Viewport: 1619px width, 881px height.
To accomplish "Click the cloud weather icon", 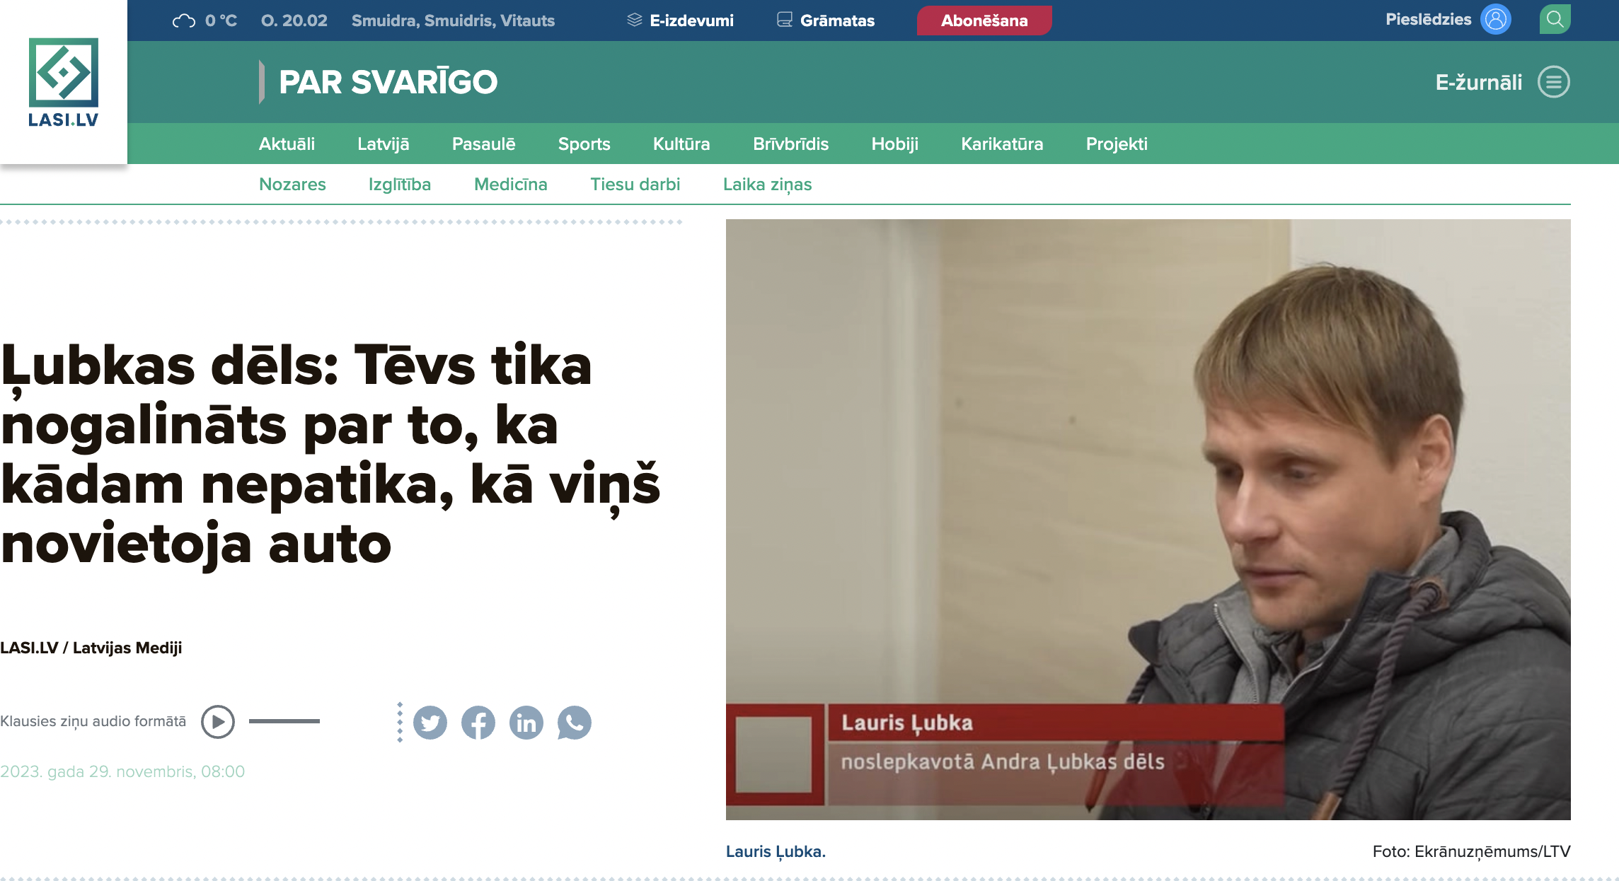I will pos(184,21).
